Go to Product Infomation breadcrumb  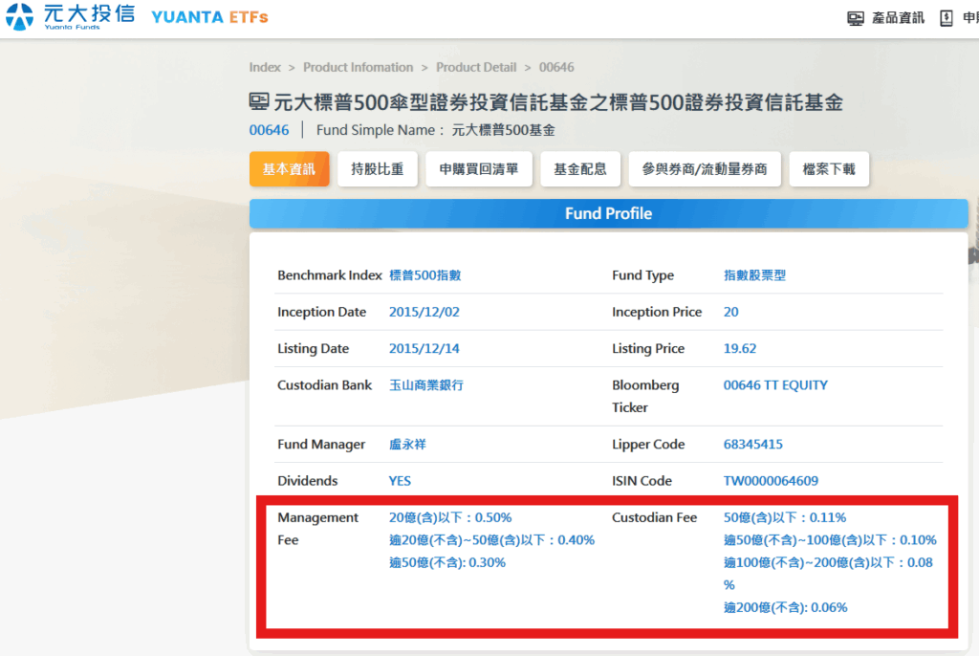[358, 67]
